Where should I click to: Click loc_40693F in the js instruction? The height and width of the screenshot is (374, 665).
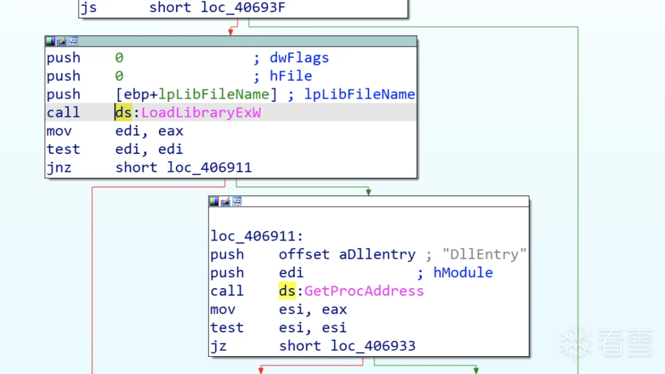coord(244,8)
